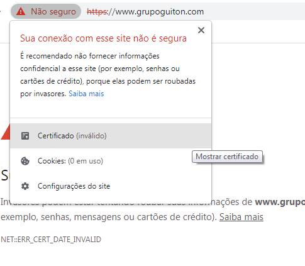305x266 pixels.
Task: Click the certificate icon
Action: [x=25, y=136]
